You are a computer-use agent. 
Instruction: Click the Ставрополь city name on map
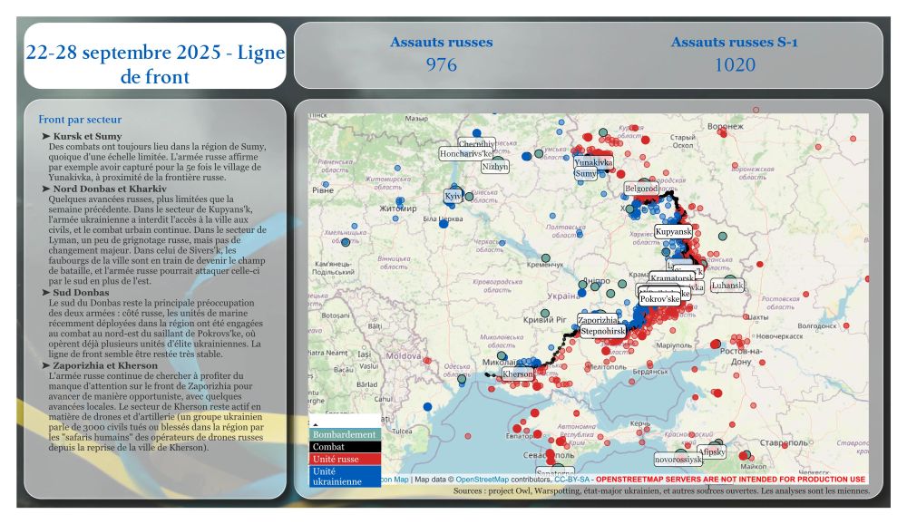click(784, 443)
